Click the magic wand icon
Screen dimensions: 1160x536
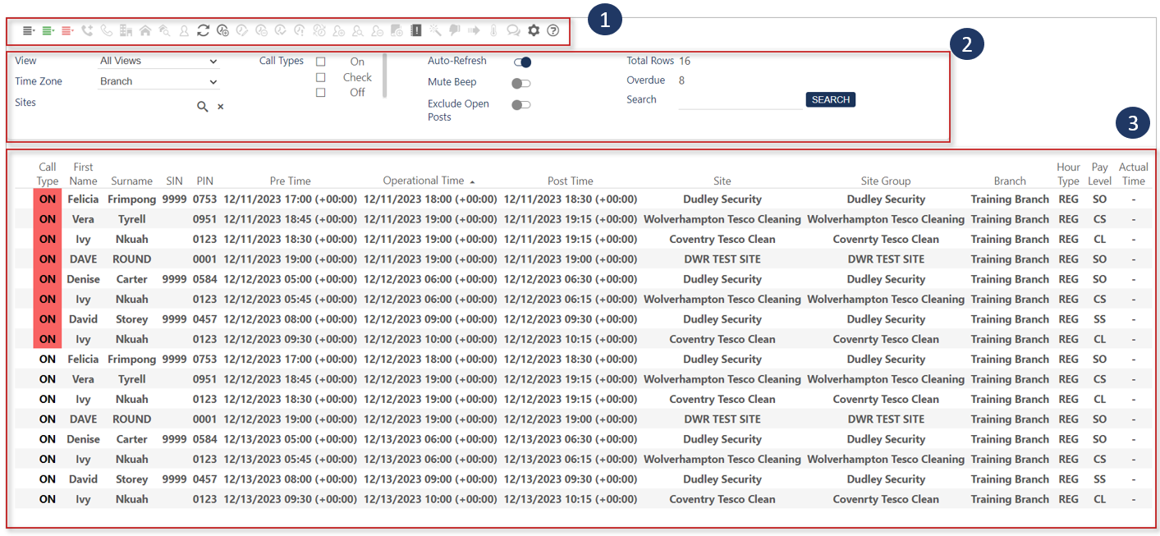[435, 30]
